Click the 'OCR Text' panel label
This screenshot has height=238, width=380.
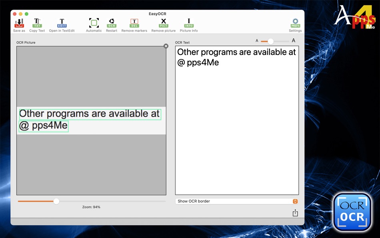click(182, 42)
